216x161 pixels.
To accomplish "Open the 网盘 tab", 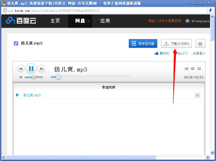I will point(80,21).
